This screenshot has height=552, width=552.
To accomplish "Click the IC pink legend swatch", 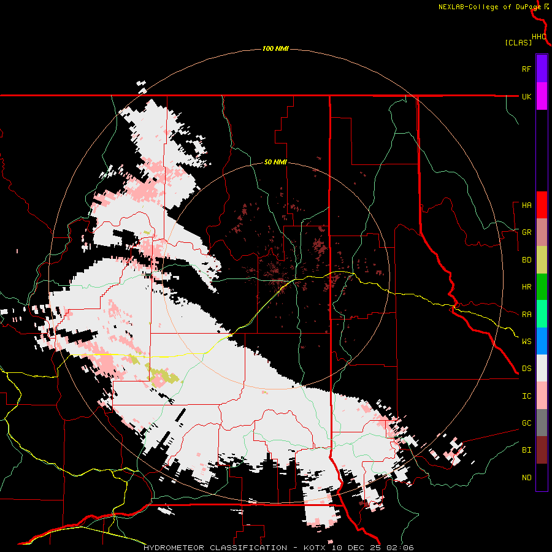I will click(542, 396).
